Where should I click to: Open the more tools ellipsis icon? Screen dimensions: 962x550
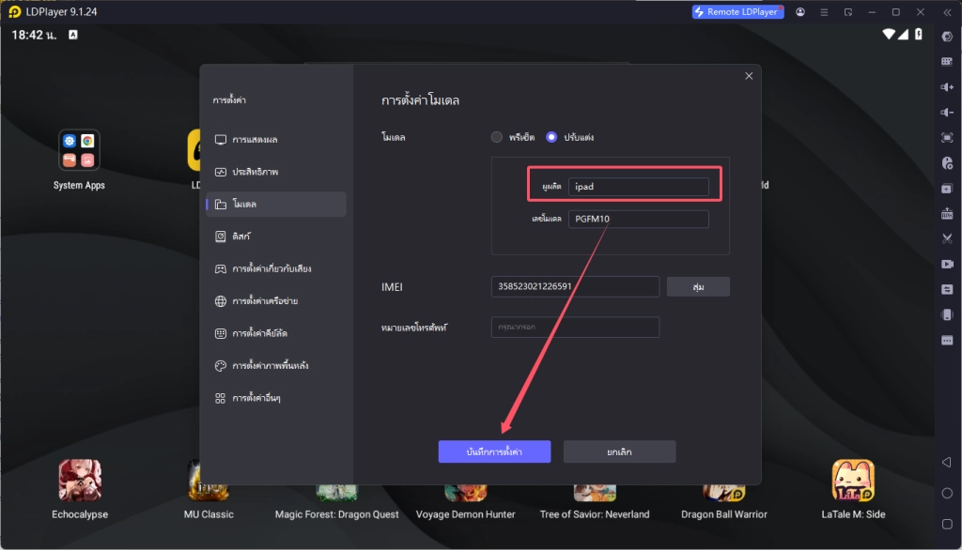click(947, 341)
